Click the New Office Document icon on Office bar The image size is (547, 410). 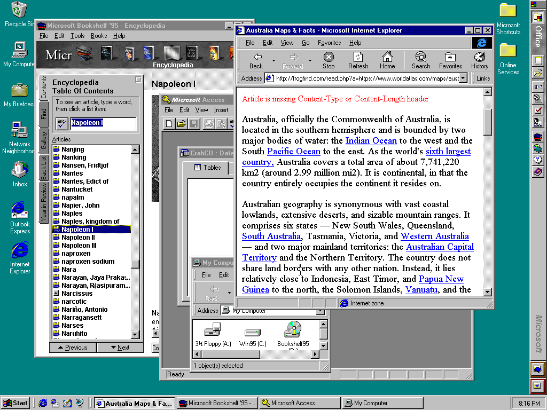pyautogui.click(x=538, y=61)
